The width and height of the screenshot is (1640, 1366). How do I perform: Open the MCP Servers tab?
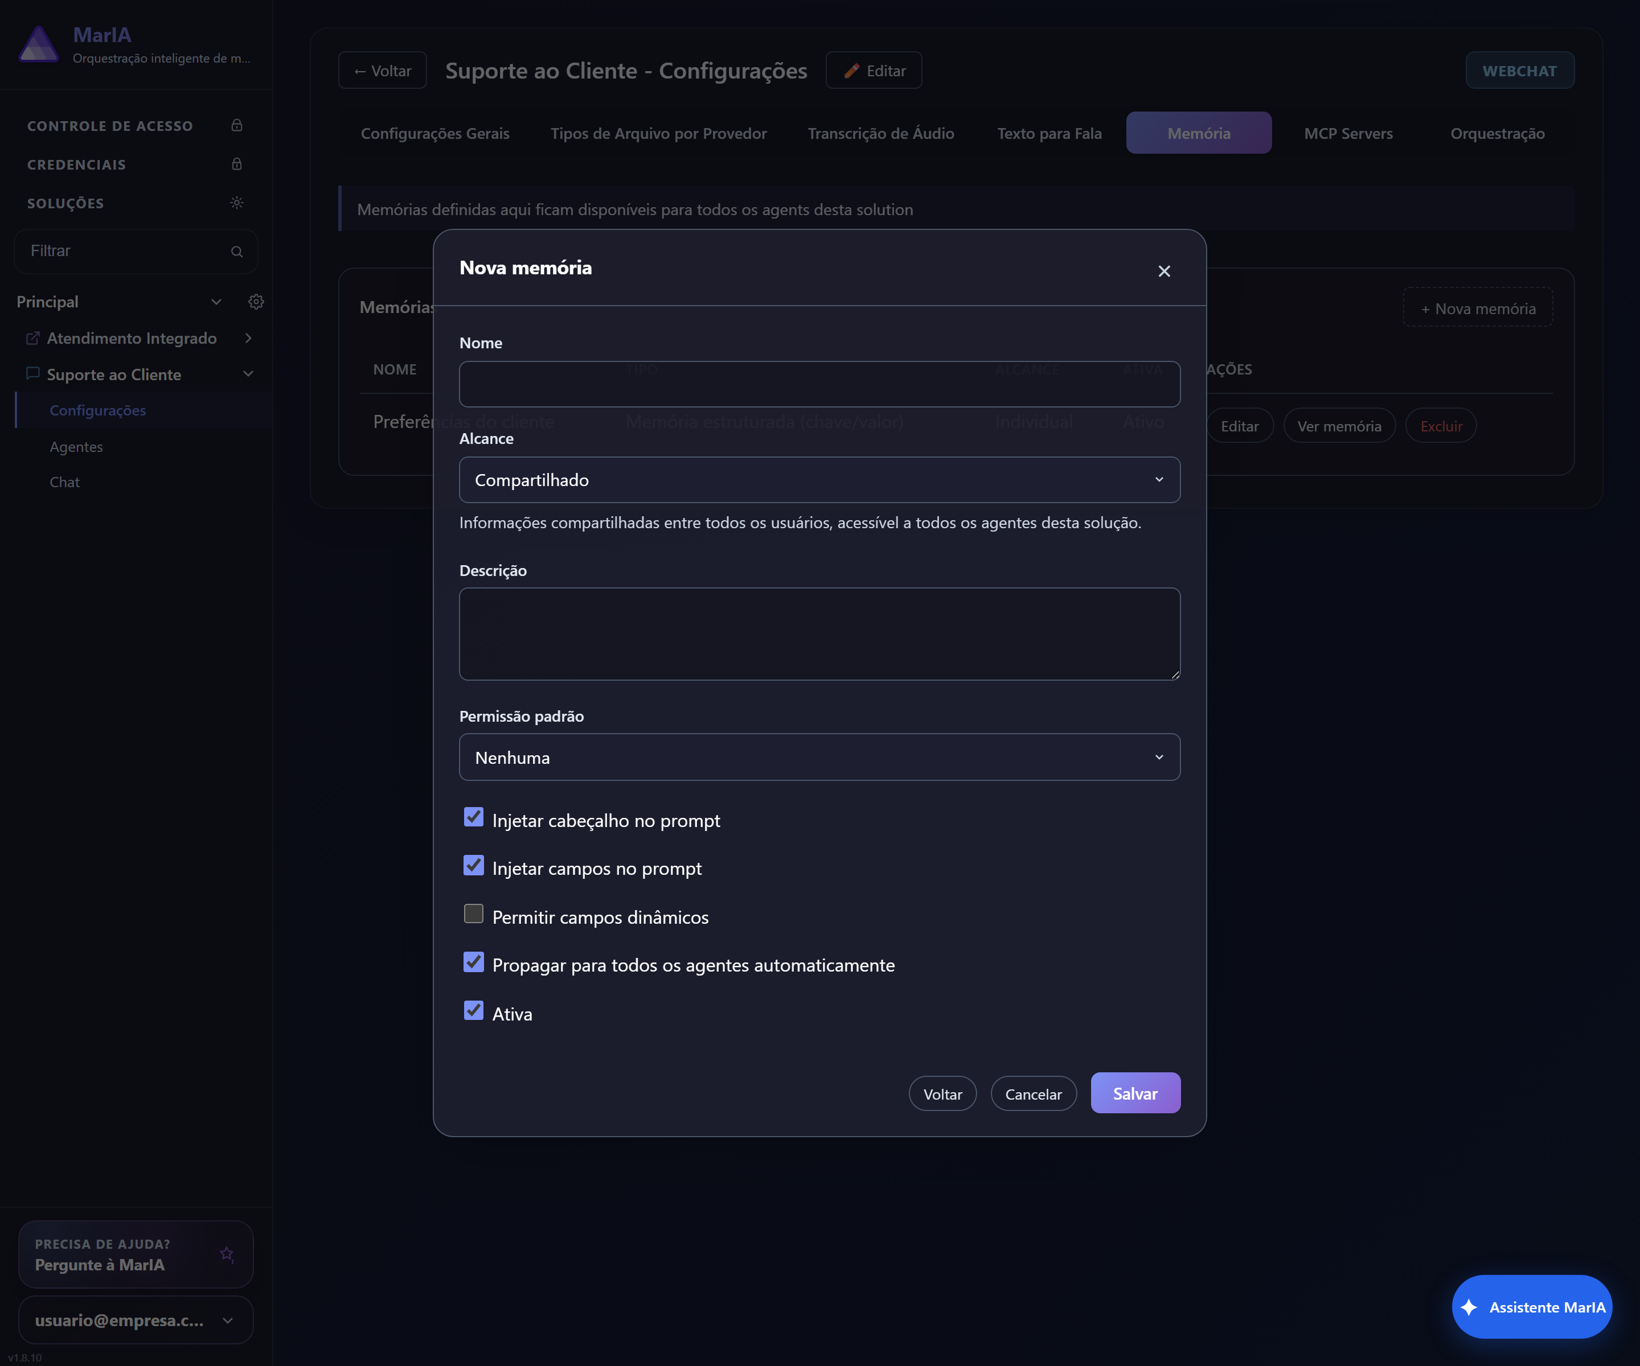click(x=1348, y=134)
